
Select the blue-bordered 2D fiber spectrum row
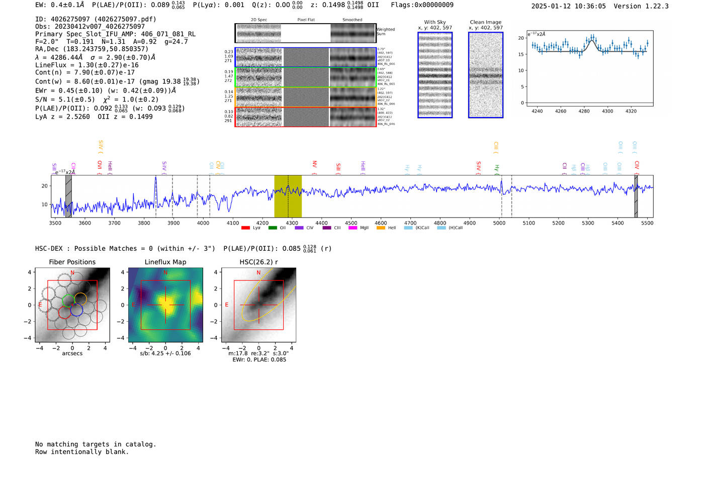(x=306, y=57)
